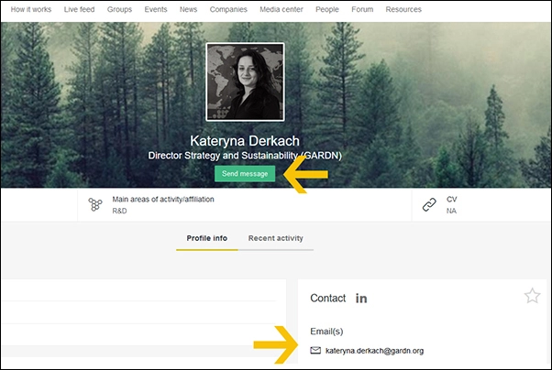552x370 pixels.
Task: Go to the Live feed page
Action: (80, 10)
